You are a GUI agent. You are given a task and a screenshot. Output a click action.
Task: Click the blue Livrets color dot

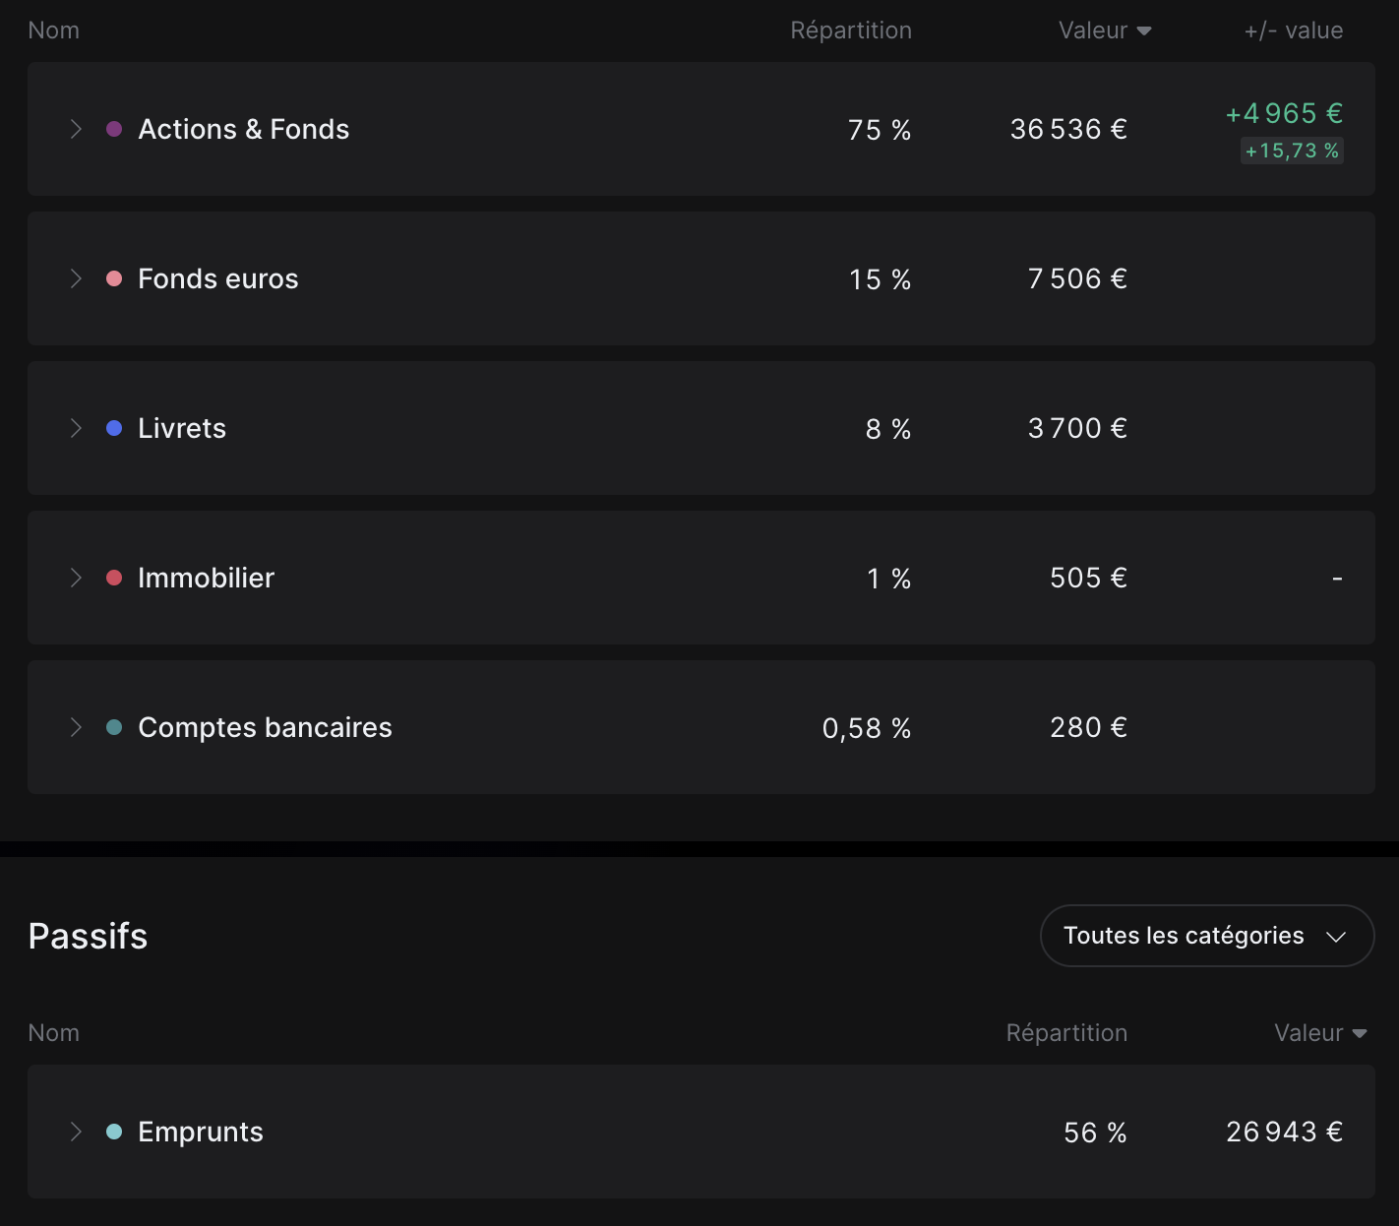[114, 428]
